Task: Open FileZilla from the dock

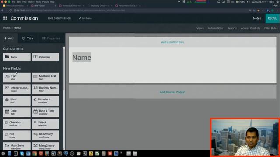Action: (x=110, y=154)
